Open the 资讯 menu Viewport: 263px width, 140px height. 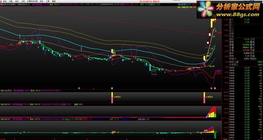tap(41, 1)
